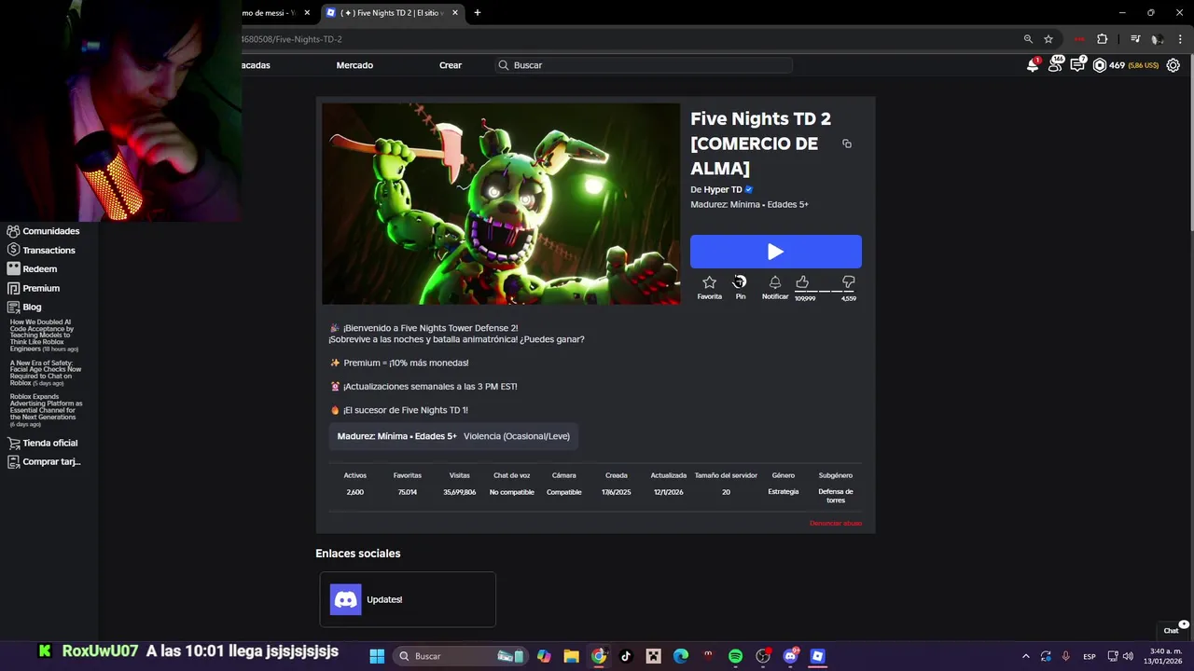1194x671 pixels.
Task: Open Windows Start menu
Action: pos(377,656)
